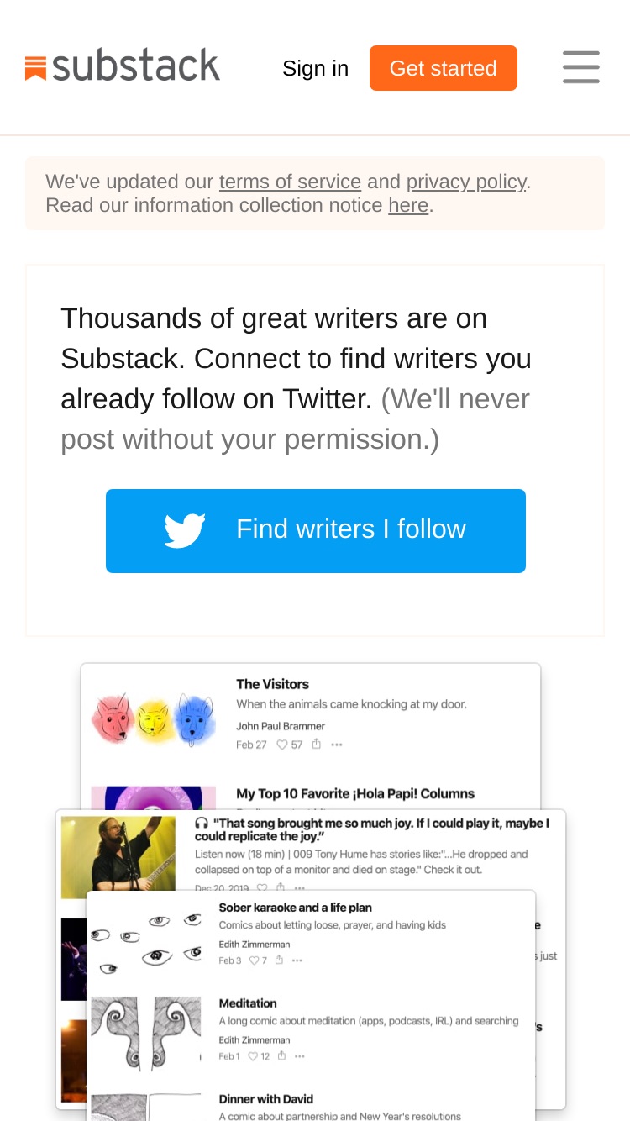Viewport: 630px width, 1121px height.
Task: Click the three animal faces thumbnail
Action: (153, 719)
